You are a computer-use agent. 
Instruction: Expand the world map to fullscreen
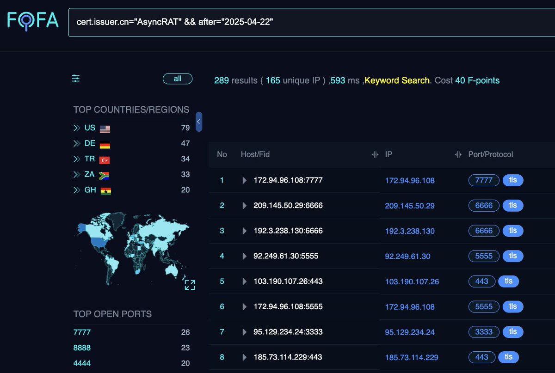point(190,285)
